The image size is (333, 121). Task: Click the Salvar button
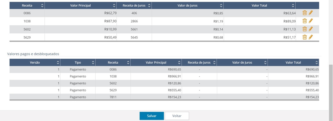152,116
